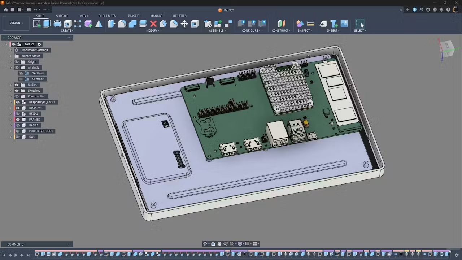This screenshot has height=260, width=462.
Task: Toggle visibility of DISPLAY:1 component
Action: [18, 108]
